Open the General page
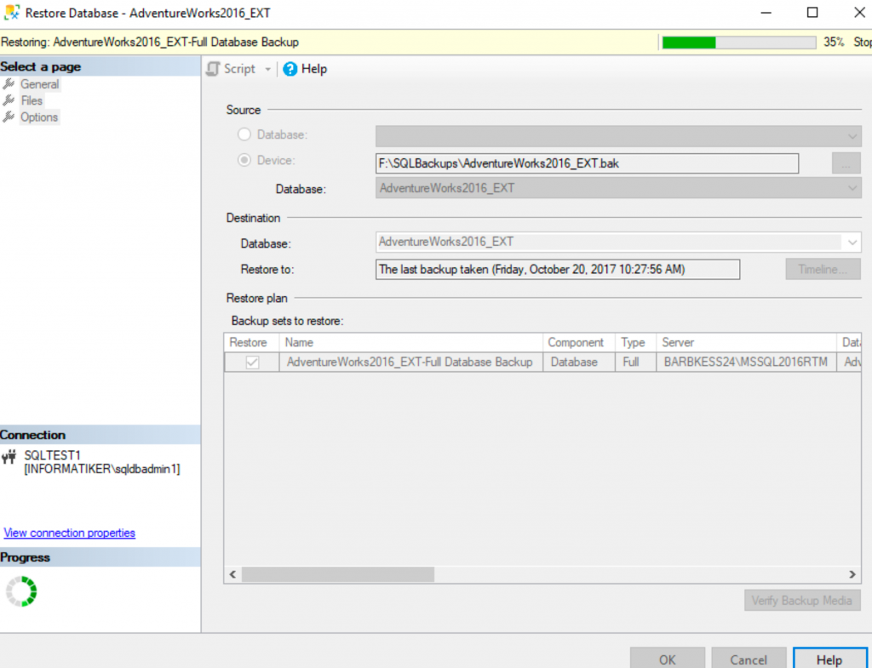Viewport: 872px width, 668px height. pyautogui.click(x=39, y=84)
